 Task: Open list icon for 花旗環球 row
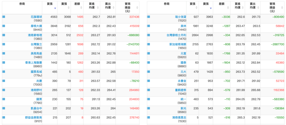[4, 17]
